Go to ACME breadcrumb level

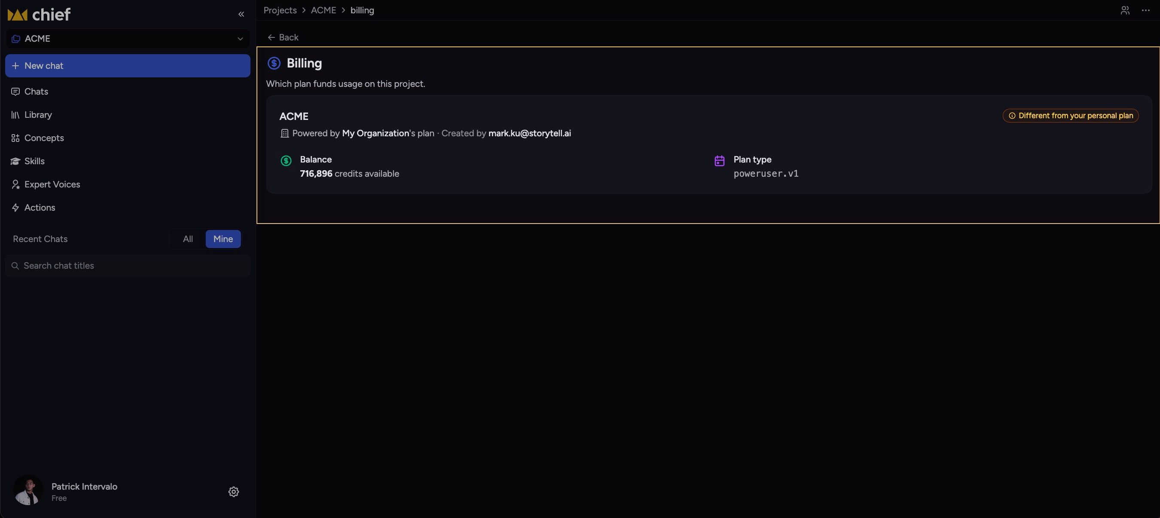point(324,10)
